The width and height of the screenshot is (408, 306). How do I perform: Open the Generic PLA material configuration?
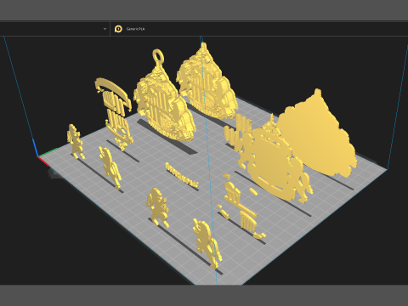pyautogui.click(x=135, y=29)
